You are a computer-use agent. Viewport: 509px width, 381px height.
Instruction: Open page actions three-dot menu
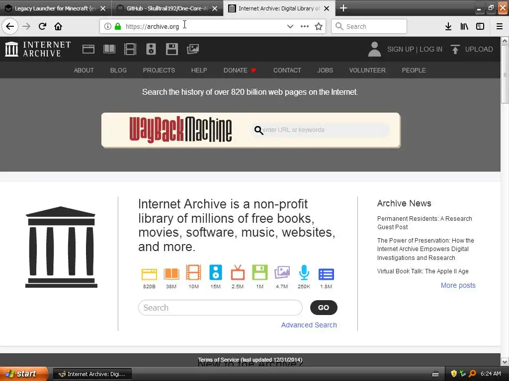pyautogui.click(x=305, y=26)
